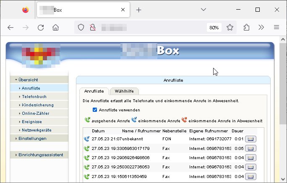Click the Name / Rufnummer column header
The width and height of the screenshot is (287, 183).
tap(141, 131)
